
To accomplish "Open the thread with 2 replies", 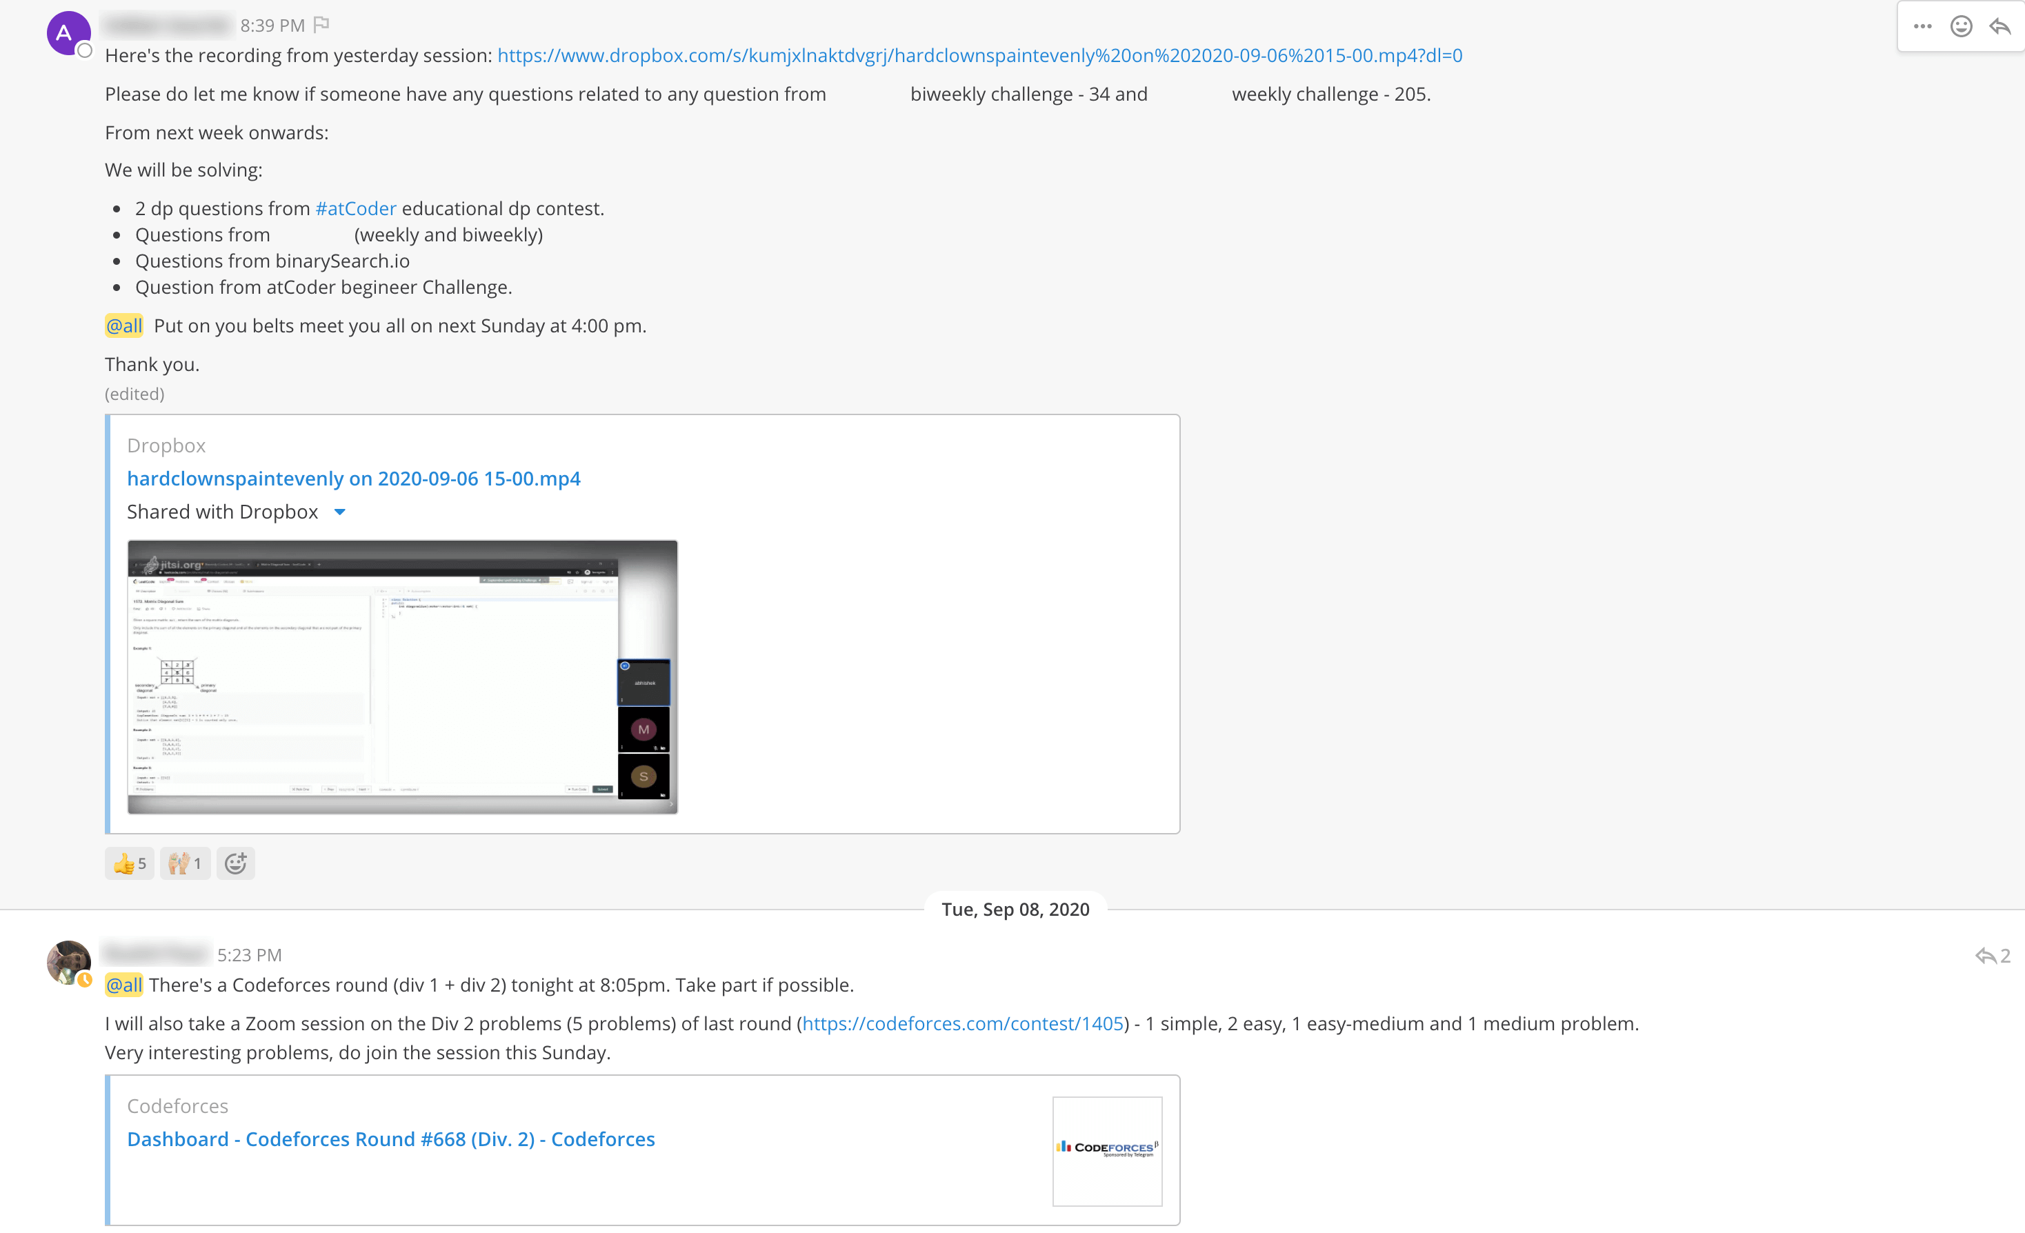I will point(1992,955).
